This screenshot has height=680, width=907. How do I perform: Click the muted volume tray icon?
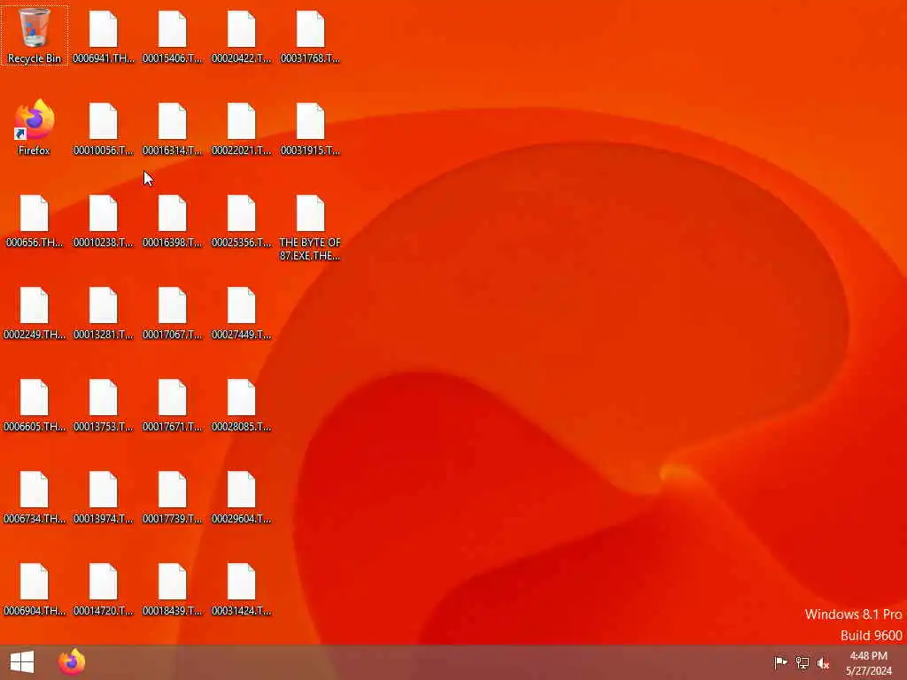[823, 662]
